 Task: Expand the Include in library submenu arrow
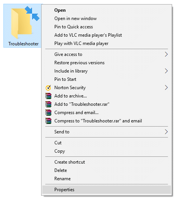pos(166,71)
